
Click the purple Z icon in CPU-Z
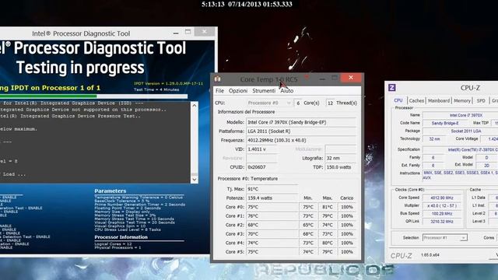click(392, 88)
